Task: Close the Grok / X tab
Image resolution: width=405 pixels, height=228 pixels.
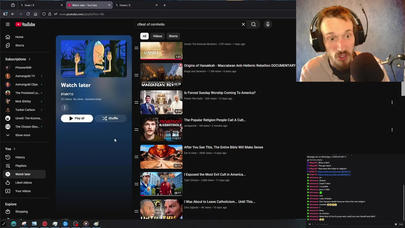Action: coord(62,5)
